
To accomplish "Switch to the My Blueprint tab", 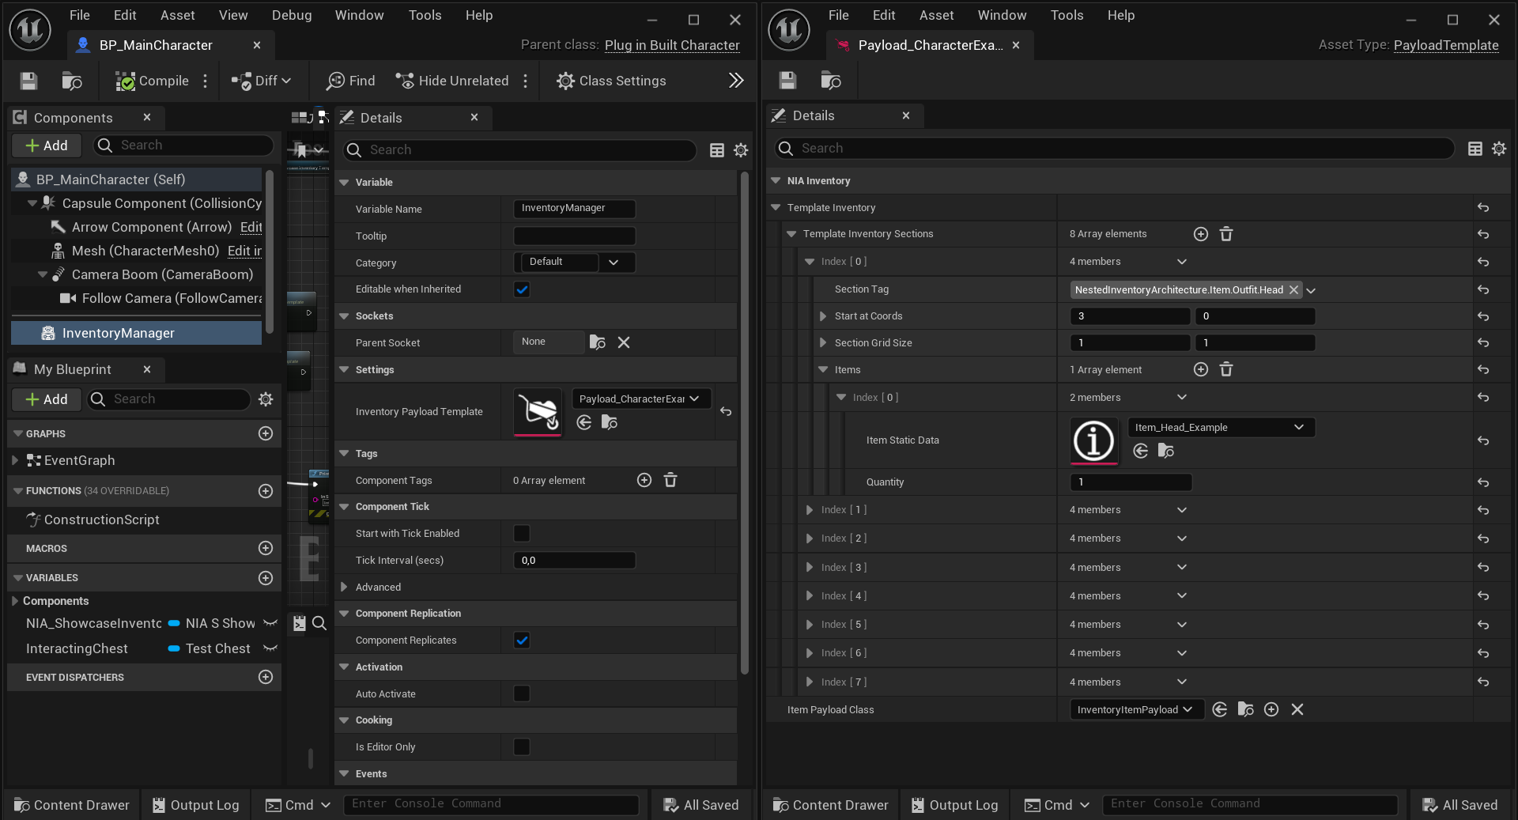I will point(73,369).
